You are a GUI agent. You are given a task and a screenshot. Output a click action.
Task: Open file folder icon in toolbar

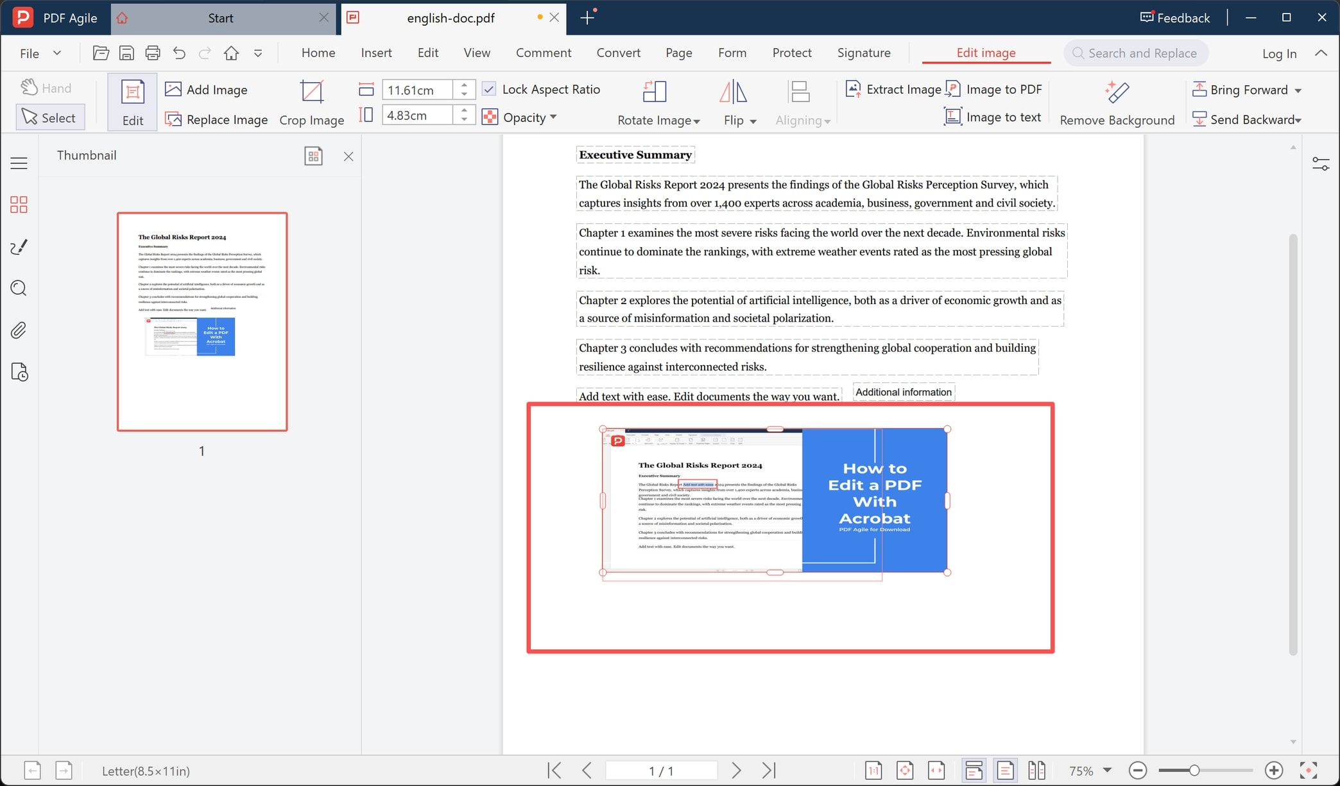101,53
